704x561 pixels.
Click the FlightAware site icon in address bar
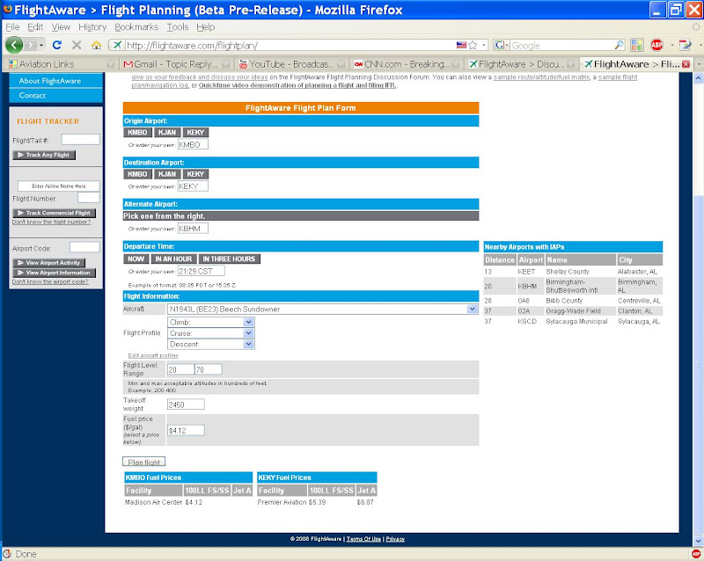[x=117, y=45]
